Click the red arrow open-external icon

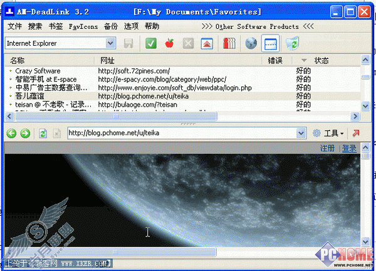[356, 133]
